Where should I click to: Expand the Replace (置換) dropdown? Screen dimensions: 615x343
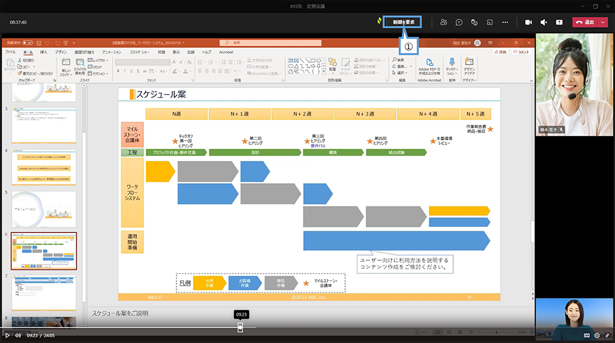411,66
